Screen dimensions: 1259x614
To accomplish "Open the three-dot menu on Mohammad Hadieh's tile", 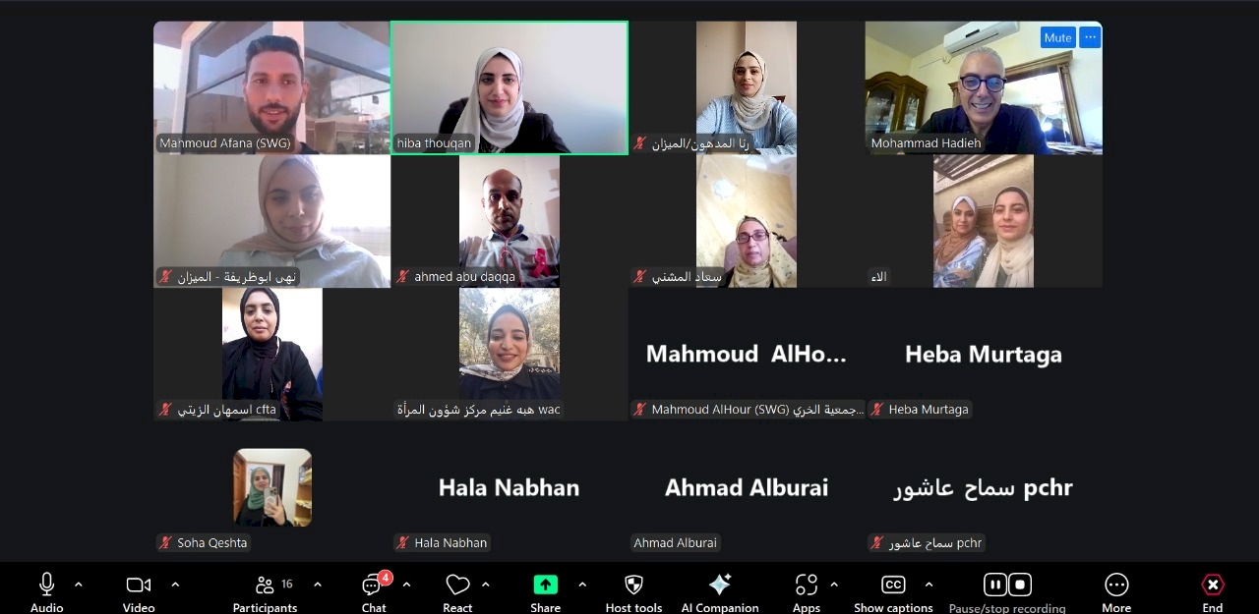I will tap(1090, 37).
